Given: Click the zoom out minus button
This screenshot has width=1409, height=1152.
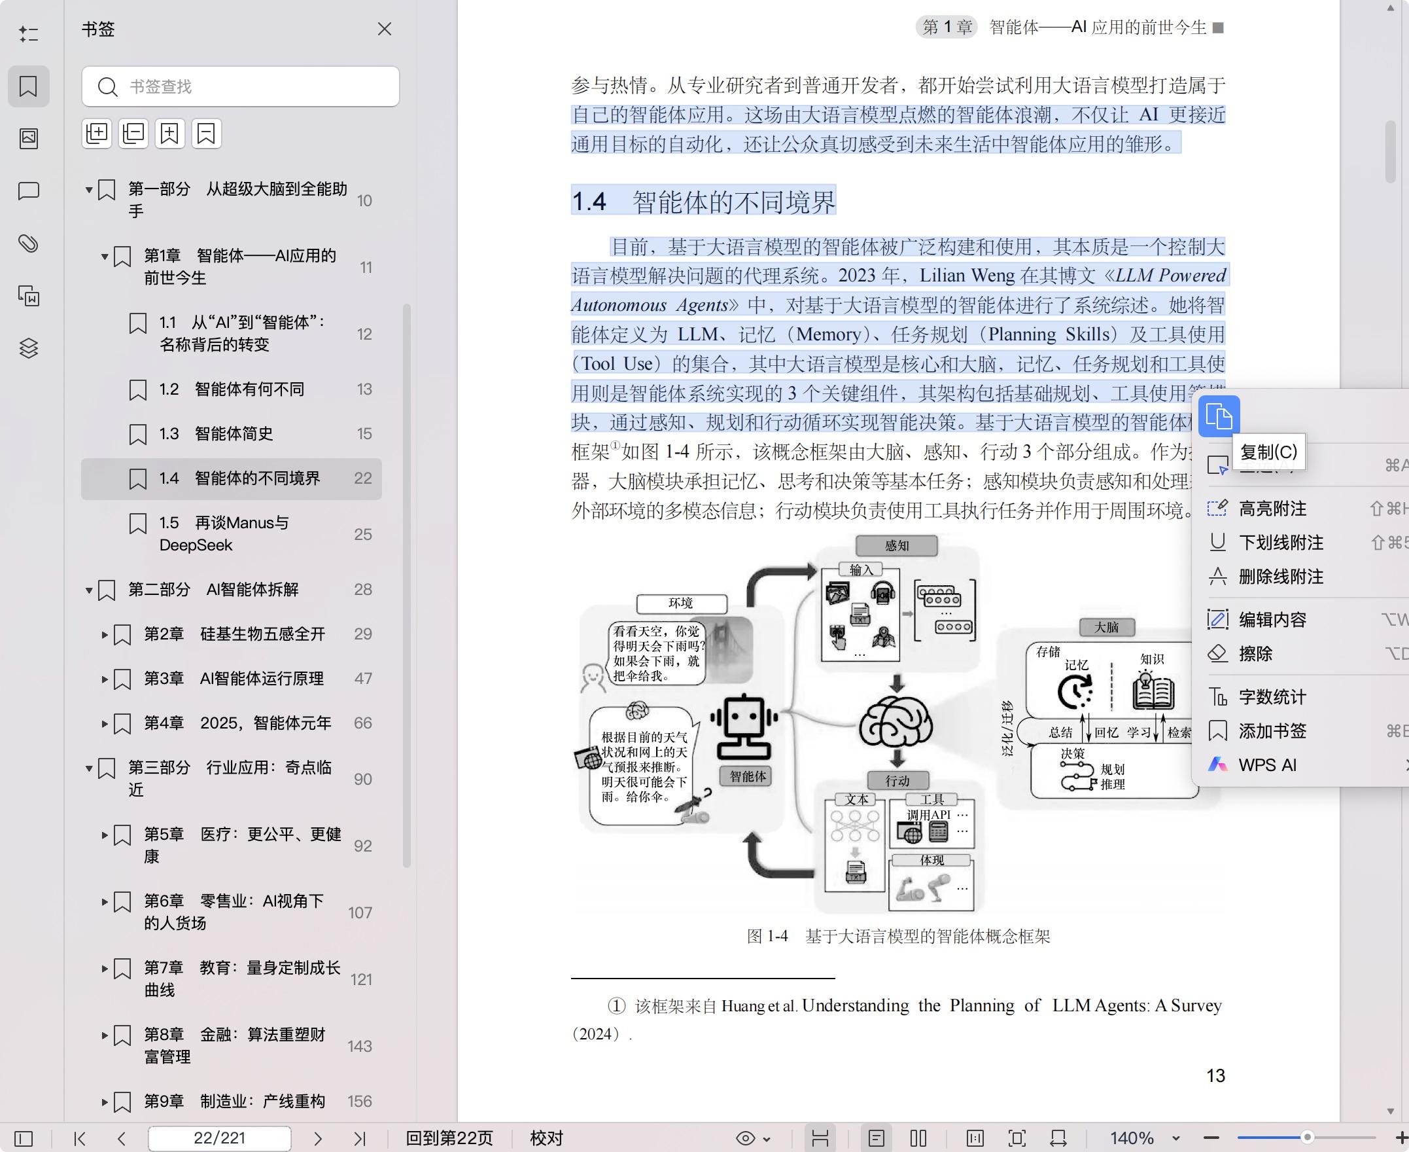Looking at the screenshot, I should pyautogui.click(x=1211, y=1139).
